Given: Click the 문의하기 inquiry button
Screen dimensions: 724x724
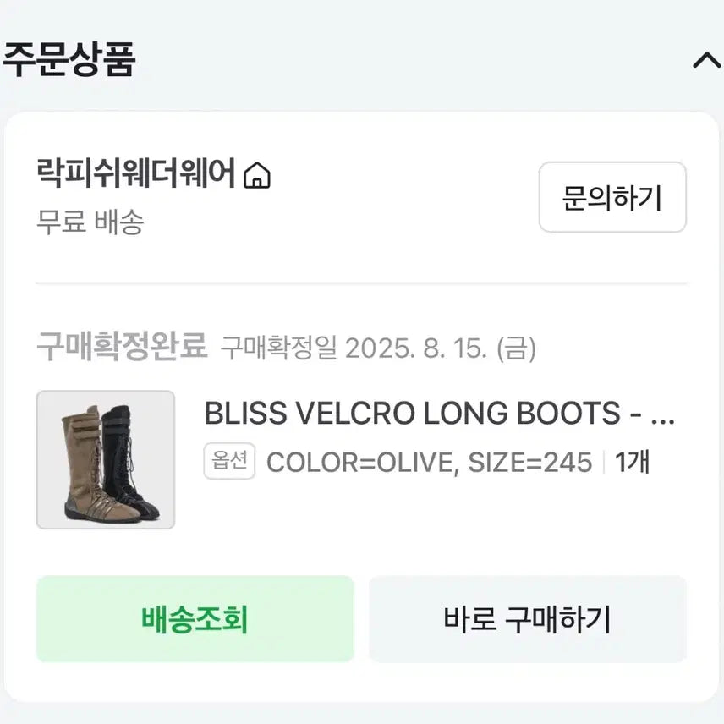Looking at the screenshot, I should point(612,199).
